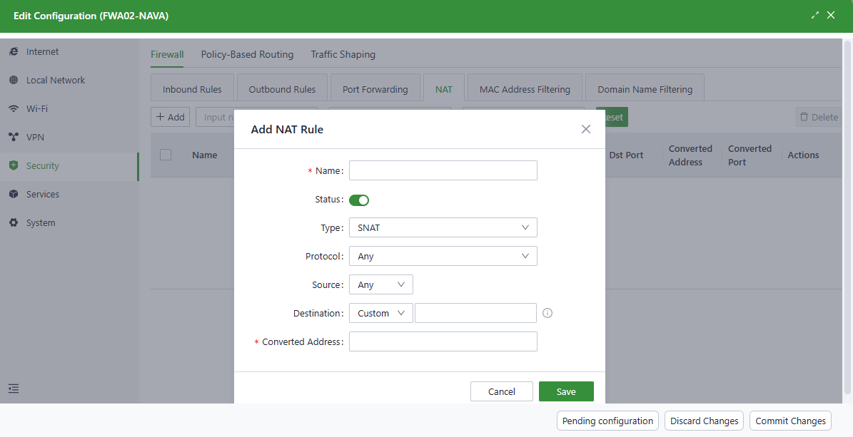853x437 pixels.
Task: Click the Internet globe icon in sidebar
Action: pyautogui.click(x=14, y=52)
